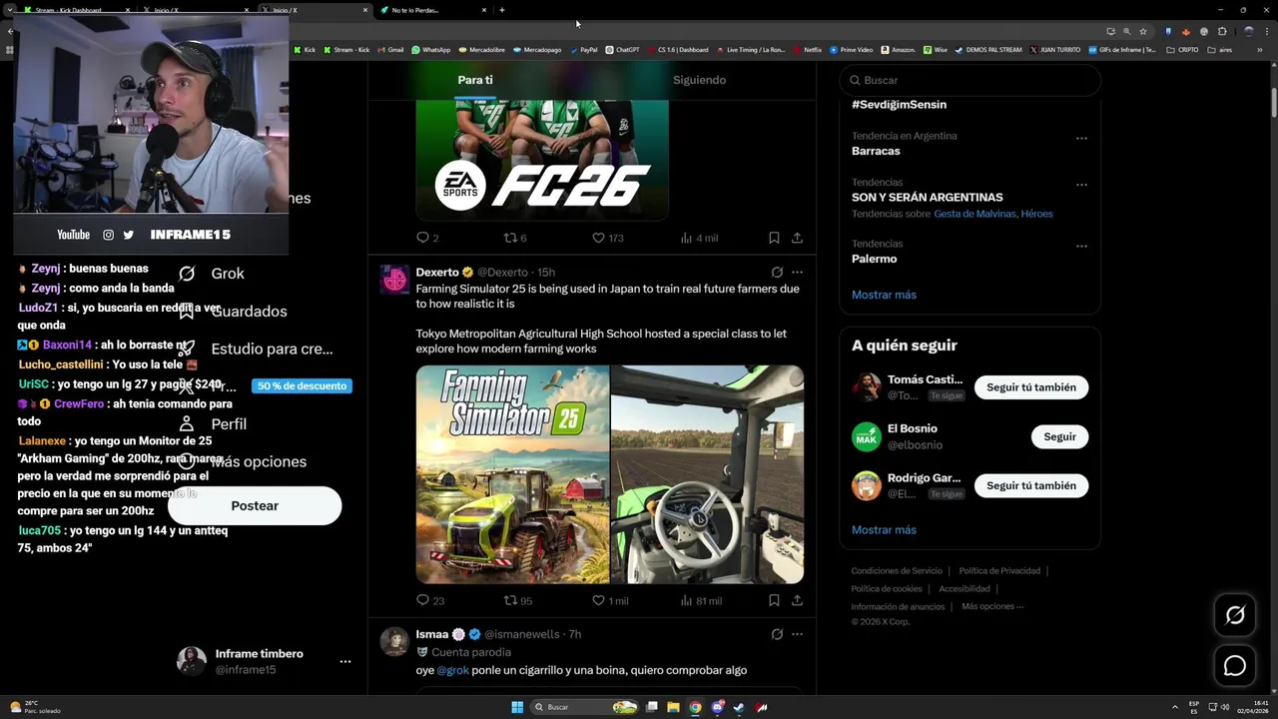
Task: Open a new browser tab
Action: pyautogui.click(x=502, y=10)
